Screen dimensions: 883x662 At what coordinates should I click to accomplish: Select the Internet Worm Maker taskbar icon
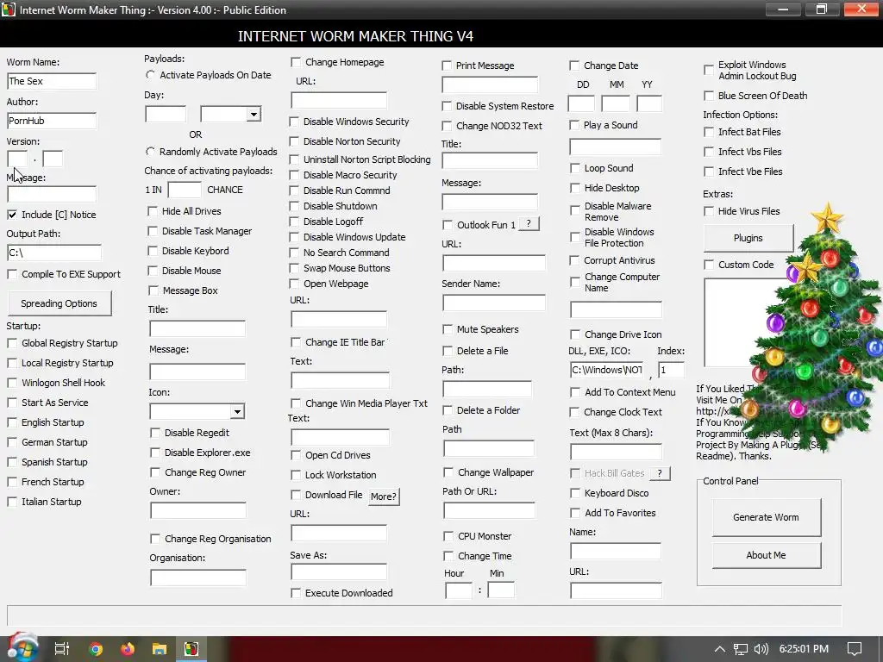[x=191, y=649]
